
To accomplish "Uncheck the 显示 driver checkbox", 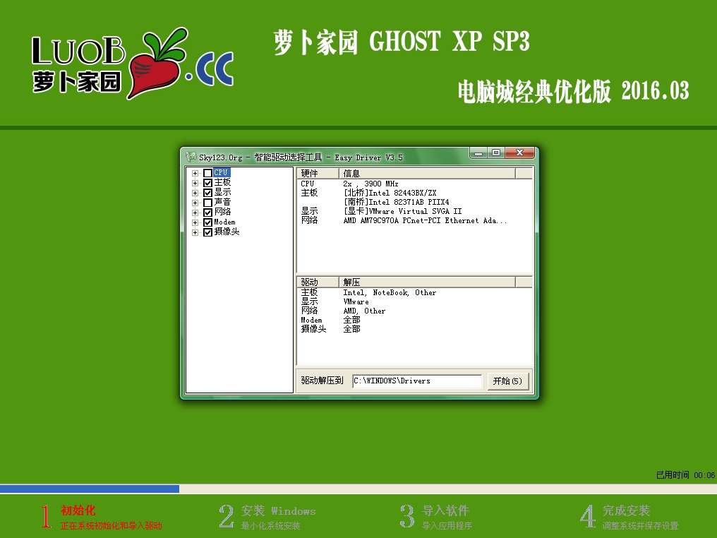I will point(207,193).
